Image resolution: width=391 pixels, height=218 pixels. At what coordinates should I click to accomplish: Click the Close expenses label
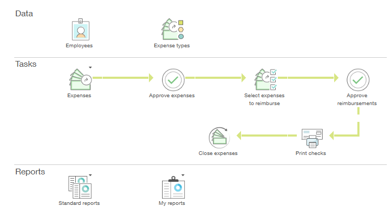218,153
